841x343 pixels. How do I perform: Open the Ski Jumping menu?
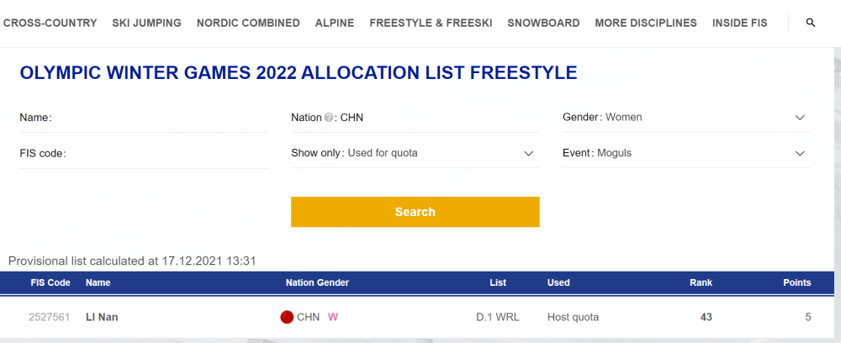[146, 23]
